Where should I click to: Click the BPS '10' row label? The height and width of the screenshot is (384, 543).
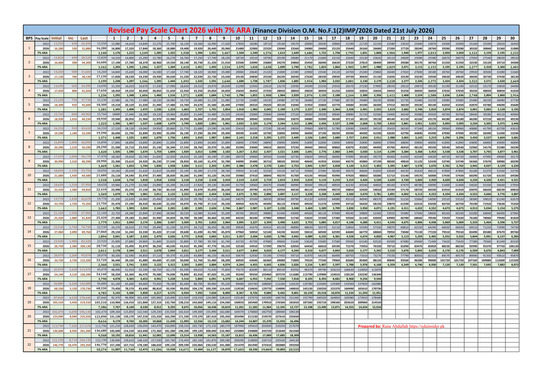pyautogui.click(x=29, y=175)
